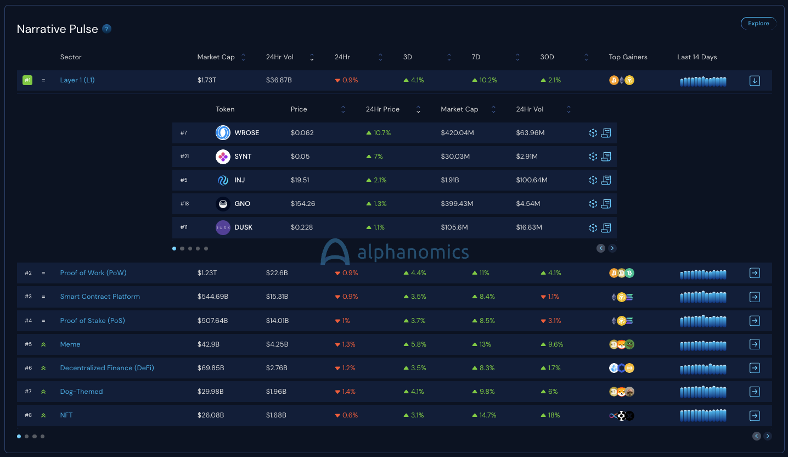Click Dog-Themed 14-day bar chart
Viewport: 788px width, 457px height.
pos(703,392)
